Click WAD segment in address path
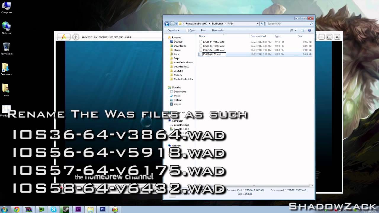This screenshot has height=213, width=379. tap(230, 24)
